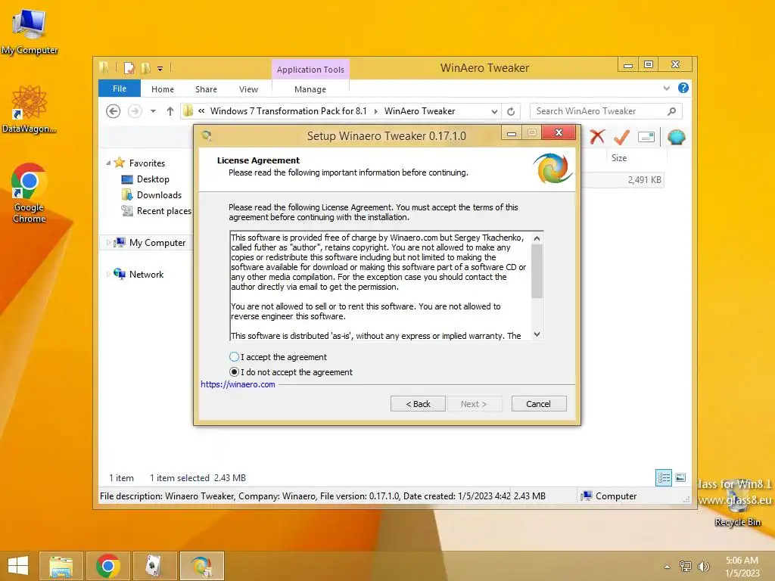Click the orange checkmark toolbar icon
This screenshot has height=581, width=775.
pos(622,136)
